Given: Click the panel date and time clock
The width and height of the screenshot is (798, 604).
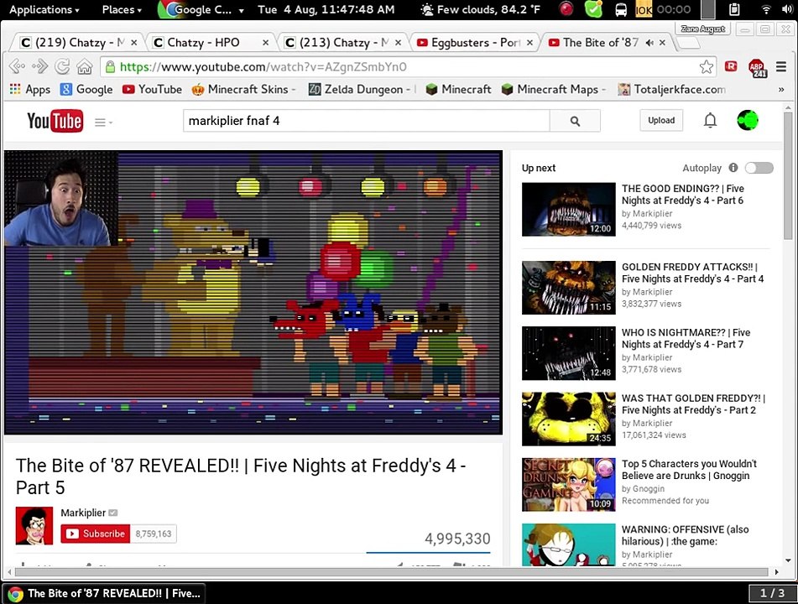Looking at the screenshot, I should point(326,9).
